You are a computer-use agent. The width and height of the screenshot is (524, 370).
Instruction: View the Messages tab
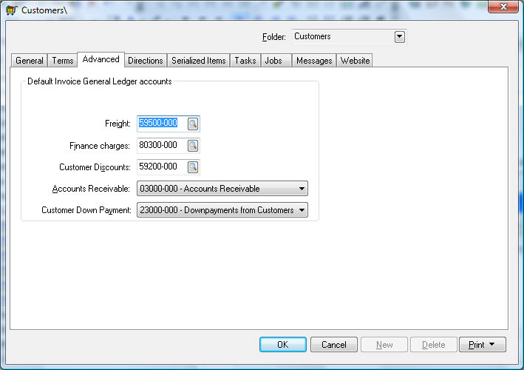[314, 61]
